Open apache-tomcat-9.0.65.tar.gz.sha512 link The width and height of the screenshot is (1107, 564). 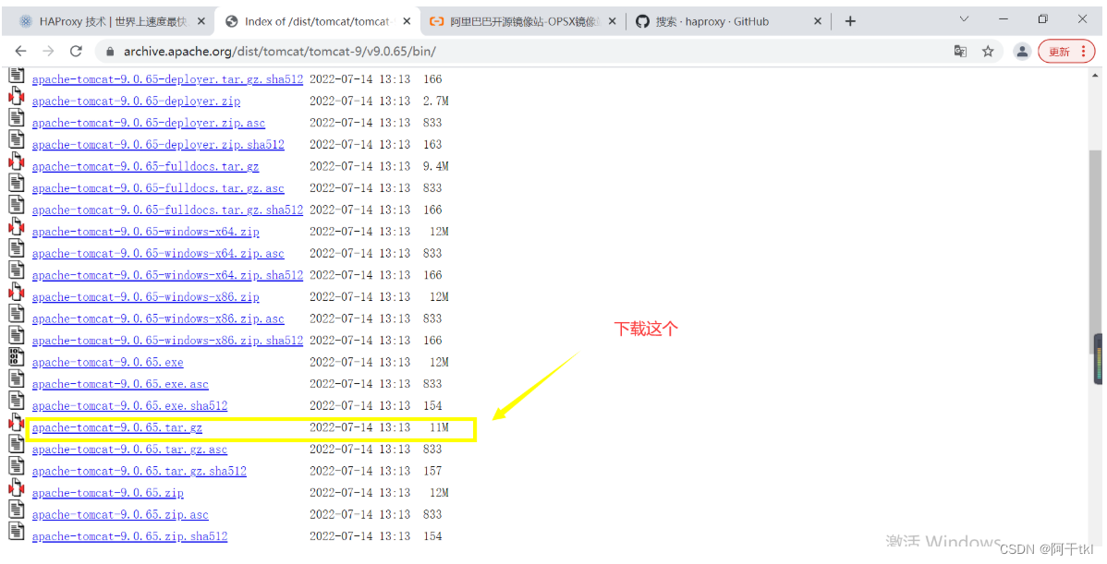click(x=140, y=471)
